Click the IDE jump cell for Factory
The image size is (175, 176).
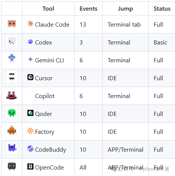point(112,132)
